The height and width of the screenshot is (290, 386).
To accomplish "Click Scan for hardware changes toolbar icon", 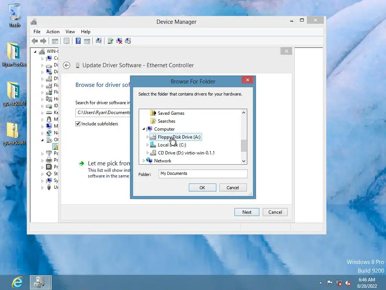I will click(x=98, y=41).
